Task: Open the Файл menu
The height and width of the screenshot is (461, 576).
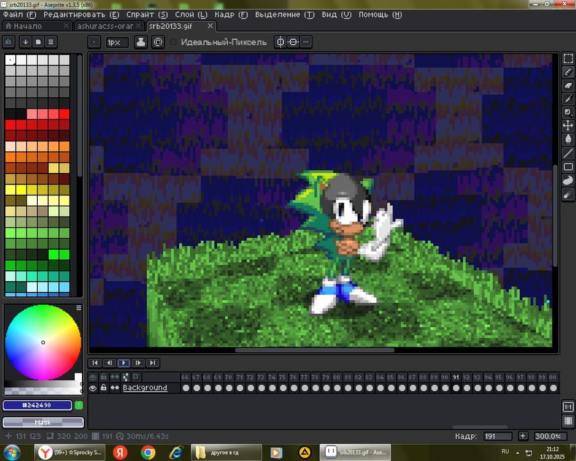Action: tap(19, 15)
